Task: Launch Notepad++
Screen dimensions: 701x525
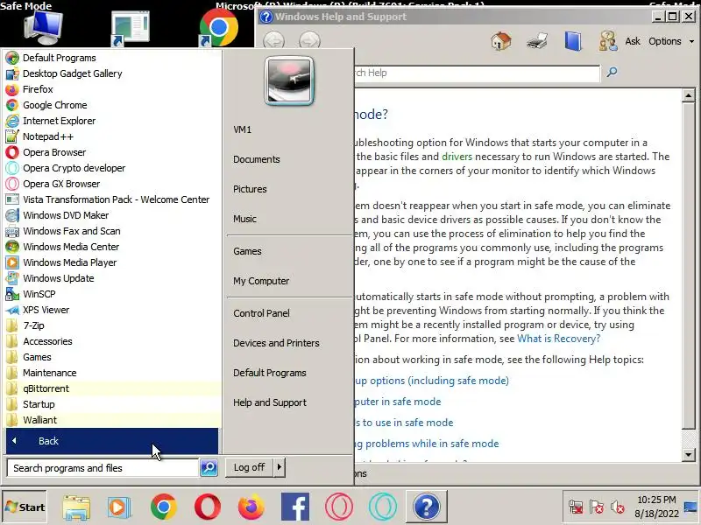Action: pyautogui.click(x=48, y=136)
